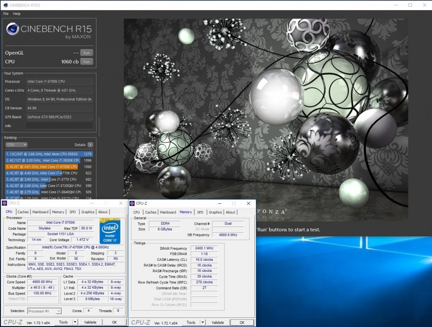Switch to About tab in right CPU-Z

pos(230,212)
